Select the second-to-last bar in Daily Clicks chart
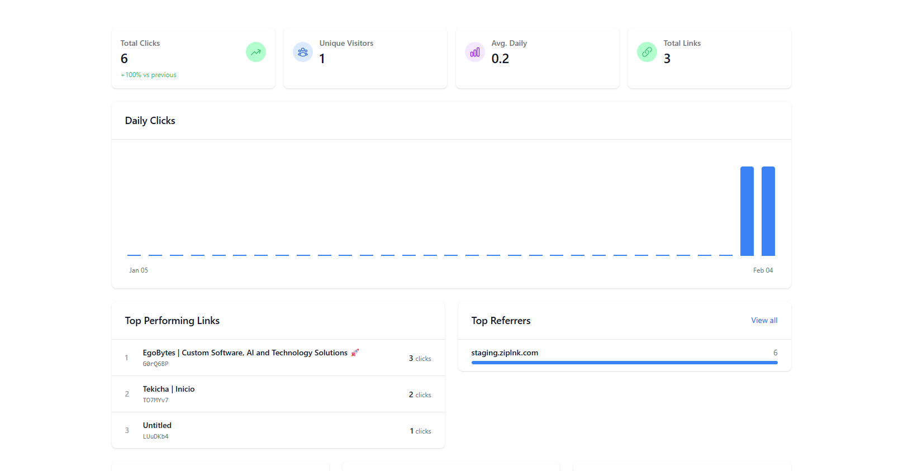 click(747, 211)
